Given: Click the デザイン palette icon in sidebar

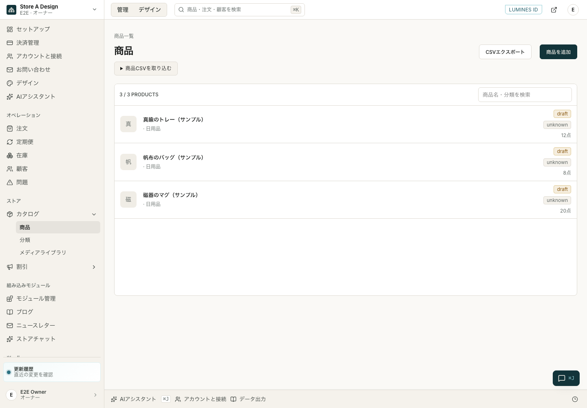Looking at the screenshot, I should [10, 83].
